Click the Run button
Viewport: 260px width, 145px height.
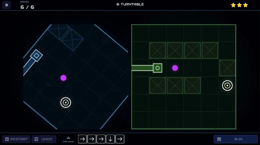click(x=236, y=139)
